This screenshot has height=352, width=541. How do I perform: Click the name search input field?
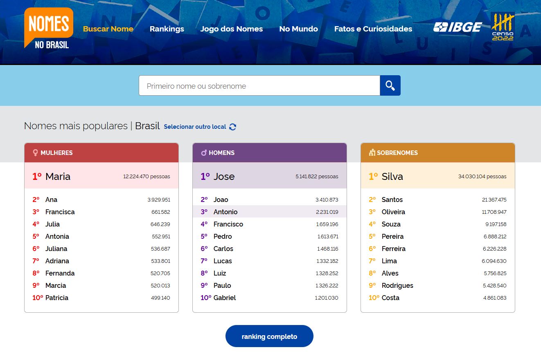pos(259,85)
